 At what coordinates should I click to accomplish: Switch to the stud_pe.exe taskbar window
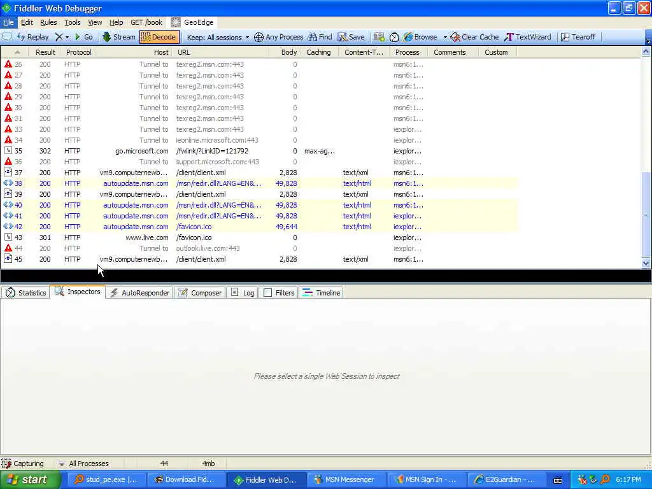coord(106,479)
